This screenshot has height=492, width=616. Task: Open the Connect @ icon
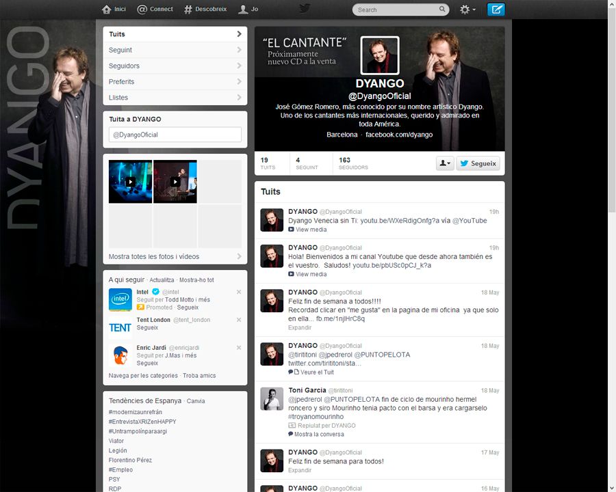pyautogui.click(x=142, y=10)
